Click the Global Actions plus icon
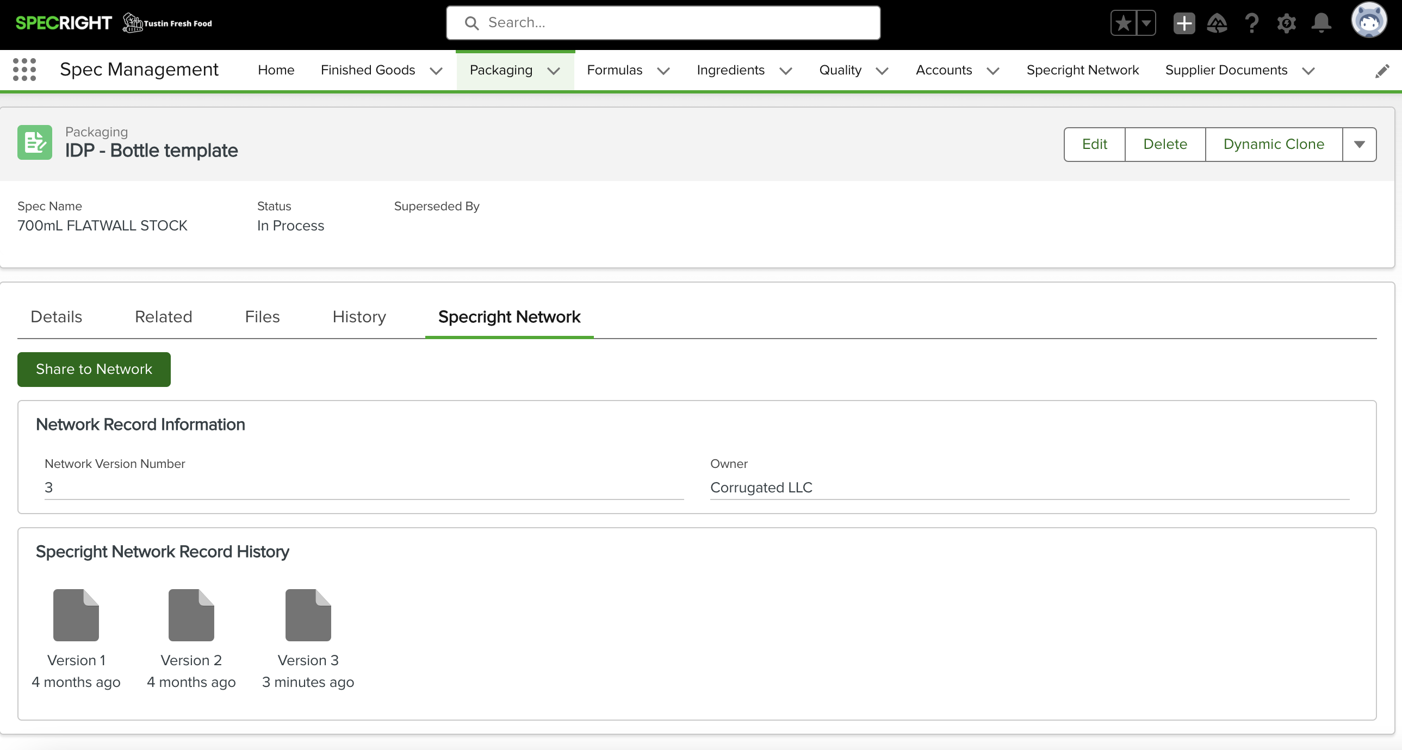 click(x=1184, y=23)
